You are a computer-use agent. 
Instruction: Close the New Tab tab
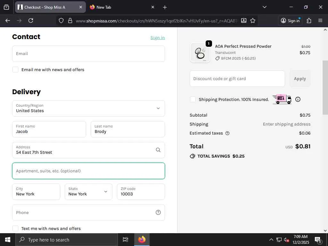coord(153,7)
